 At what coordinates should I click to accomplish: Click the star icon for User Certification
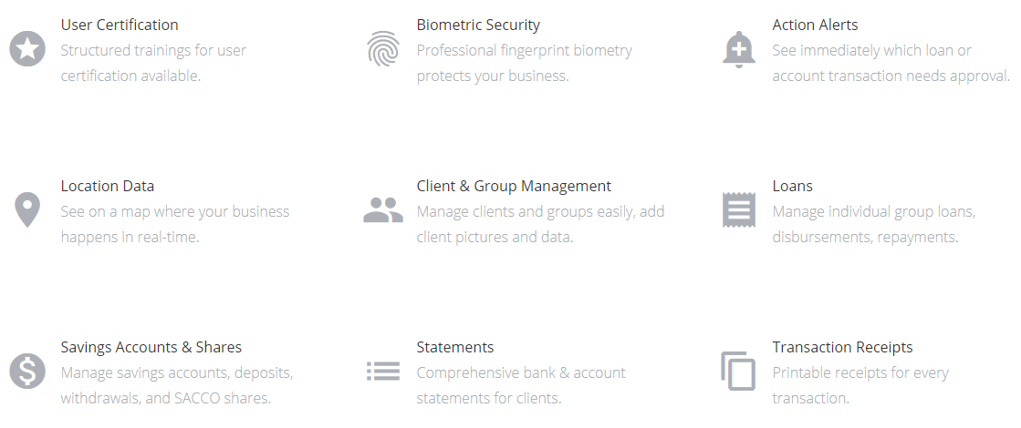[x=27, y=48]
